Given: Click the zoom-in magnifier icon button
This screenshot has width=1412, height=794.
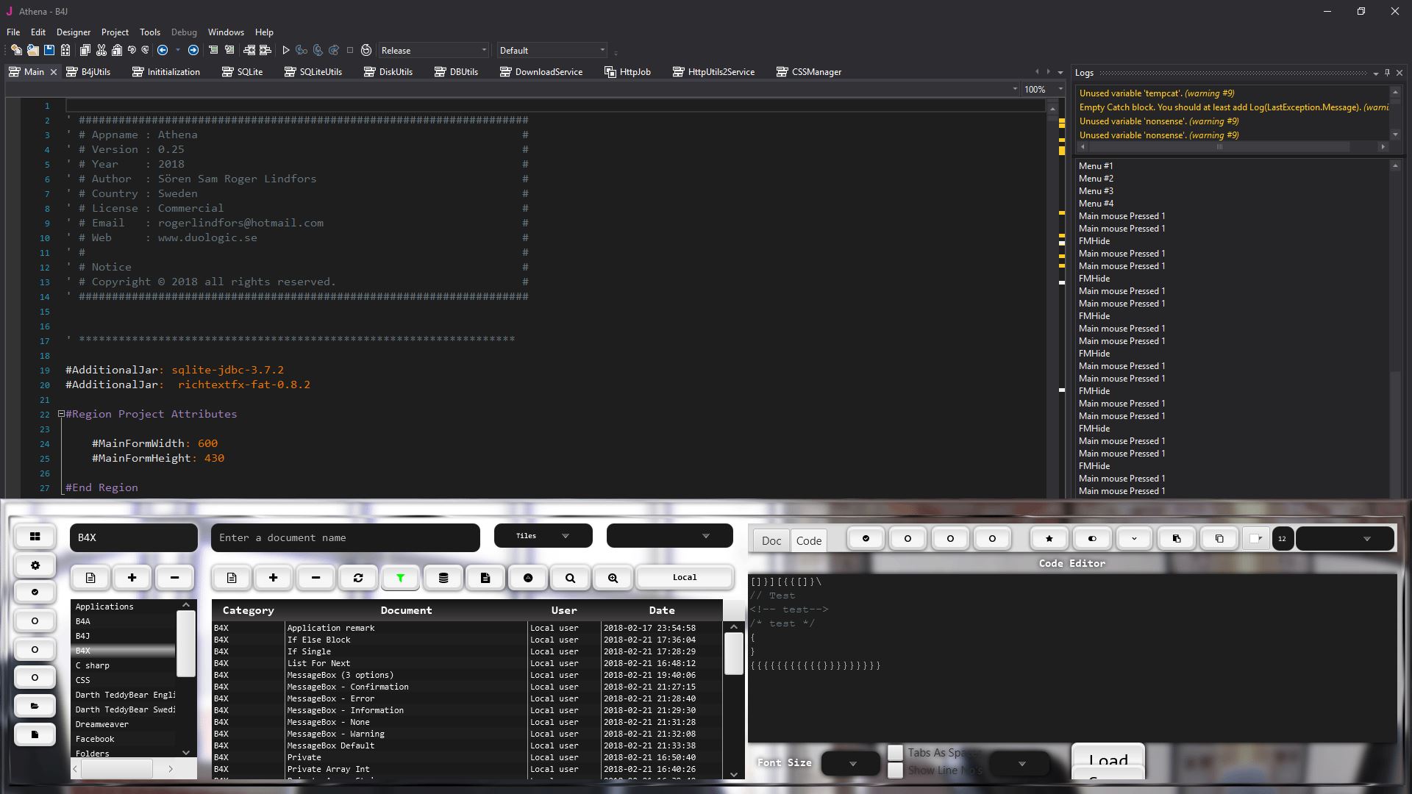Looking at the screenshot, I should click(613, 578).
